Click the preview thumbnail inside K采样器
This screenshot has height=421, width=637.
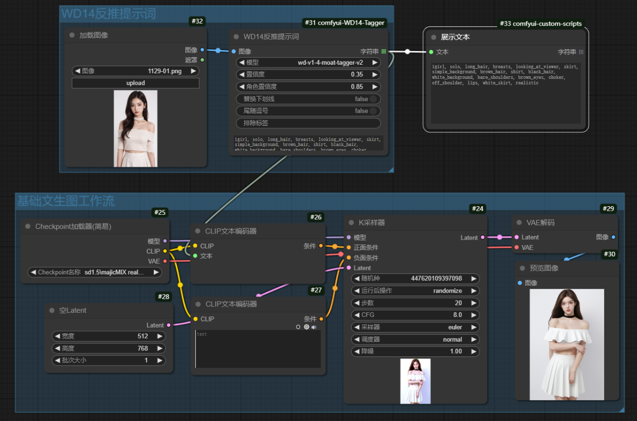(x=415, y=381)
